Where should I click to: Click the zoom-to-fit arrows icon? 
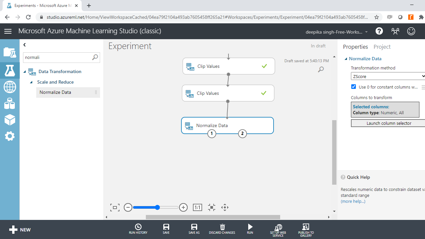click(212, 207)
